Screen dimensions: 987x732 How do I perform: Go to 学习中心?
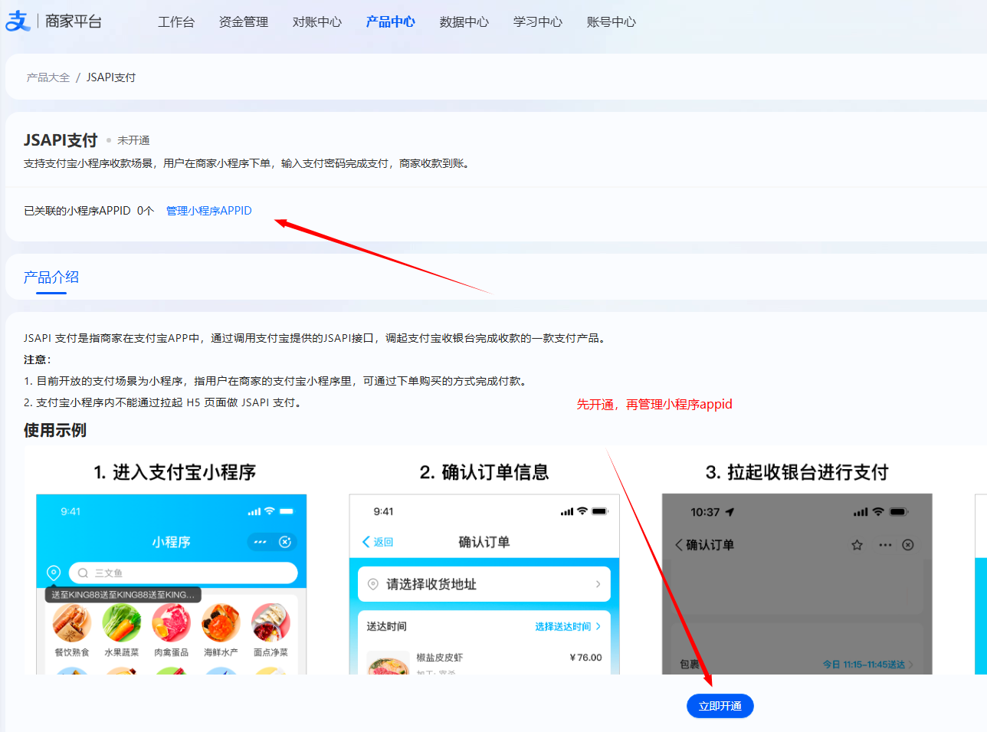coord(538,22)
